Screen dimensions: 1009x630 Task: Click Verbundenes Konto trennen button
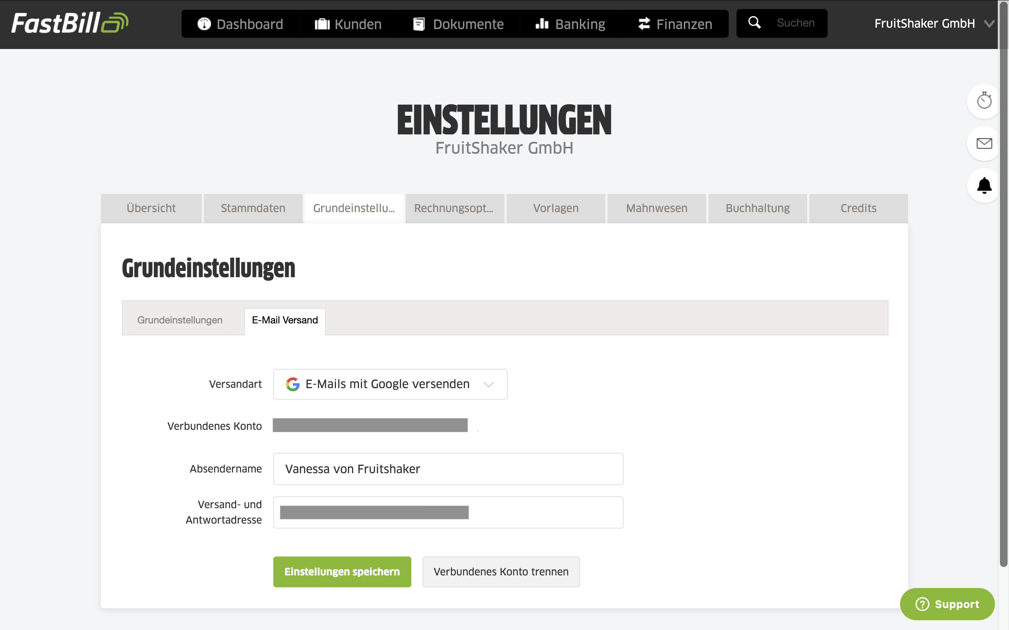pos(501,572)
